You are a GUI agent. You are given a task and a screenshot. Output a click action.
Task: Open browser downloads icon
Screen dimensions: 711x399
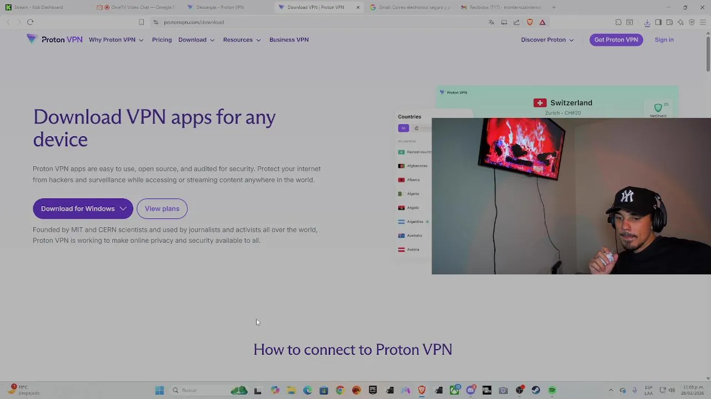click(x=647, y=22)
